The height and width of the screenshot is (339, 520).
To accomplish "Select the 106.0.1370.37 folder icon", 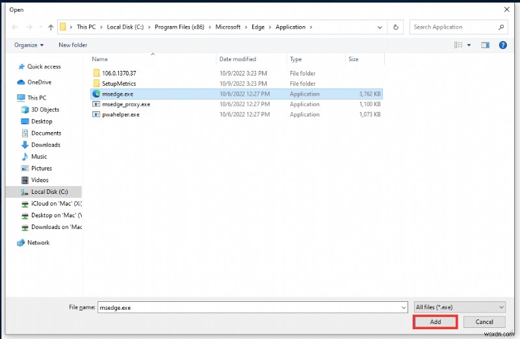I will [96, 73].
